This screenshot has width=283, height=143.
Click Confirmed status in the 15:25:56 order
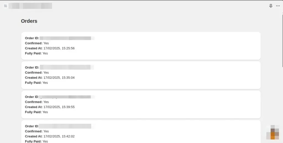click(x=46, y=43)
